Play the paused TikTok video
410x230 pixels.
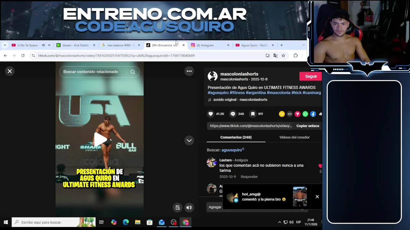[100, 139]
